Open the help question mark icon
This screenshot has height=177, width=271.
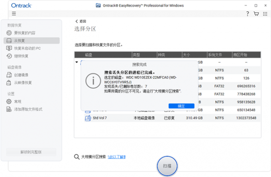click(x=247, y=13)
